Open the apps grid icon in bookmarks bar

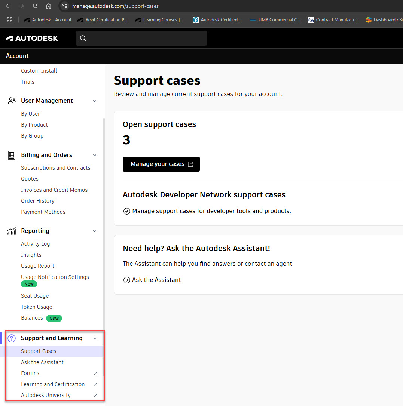click(10, 20)
